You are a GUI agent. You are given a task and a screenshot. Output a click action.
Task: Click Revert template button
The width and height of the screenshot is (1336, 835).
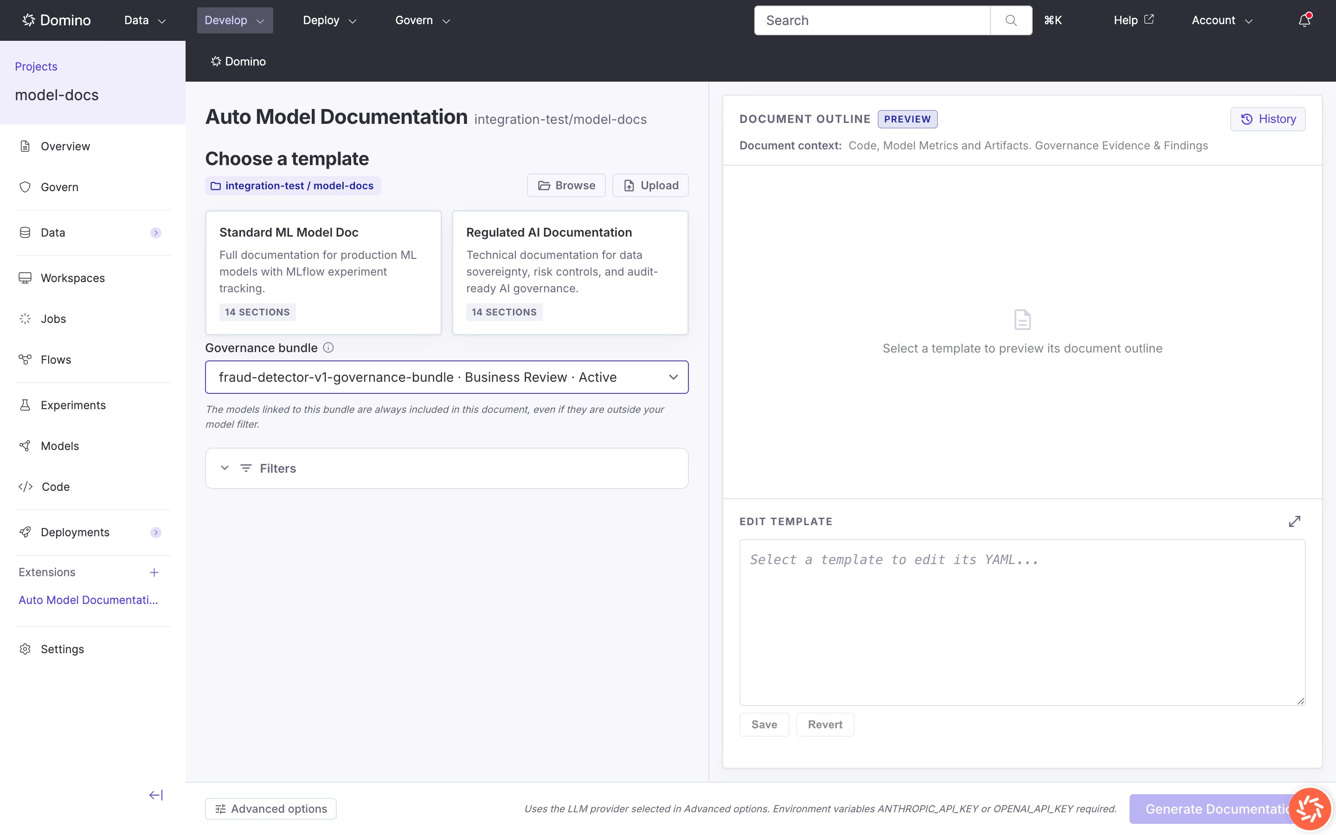coord(825,725)
